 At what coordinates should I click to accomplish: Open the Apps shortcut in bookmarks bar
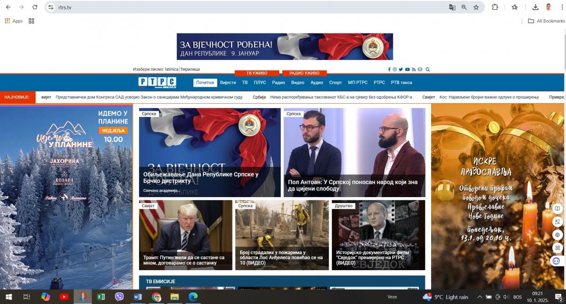[14, 21]
